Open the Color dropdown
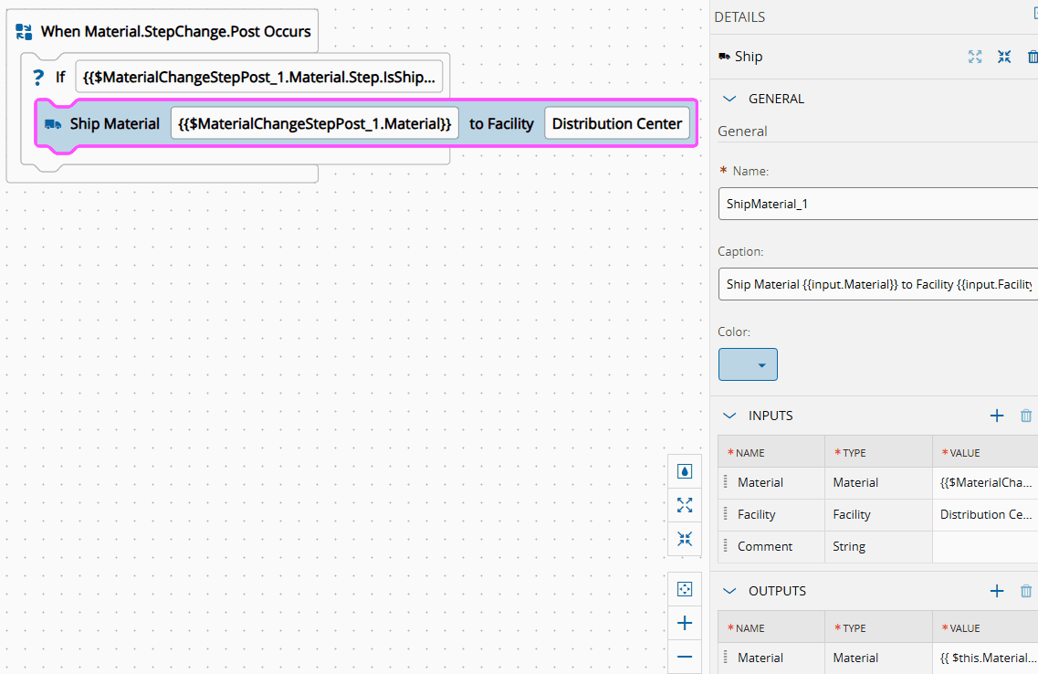This screenshot has height=674, width=1038. pyautogui.click(x=762, y=364)
